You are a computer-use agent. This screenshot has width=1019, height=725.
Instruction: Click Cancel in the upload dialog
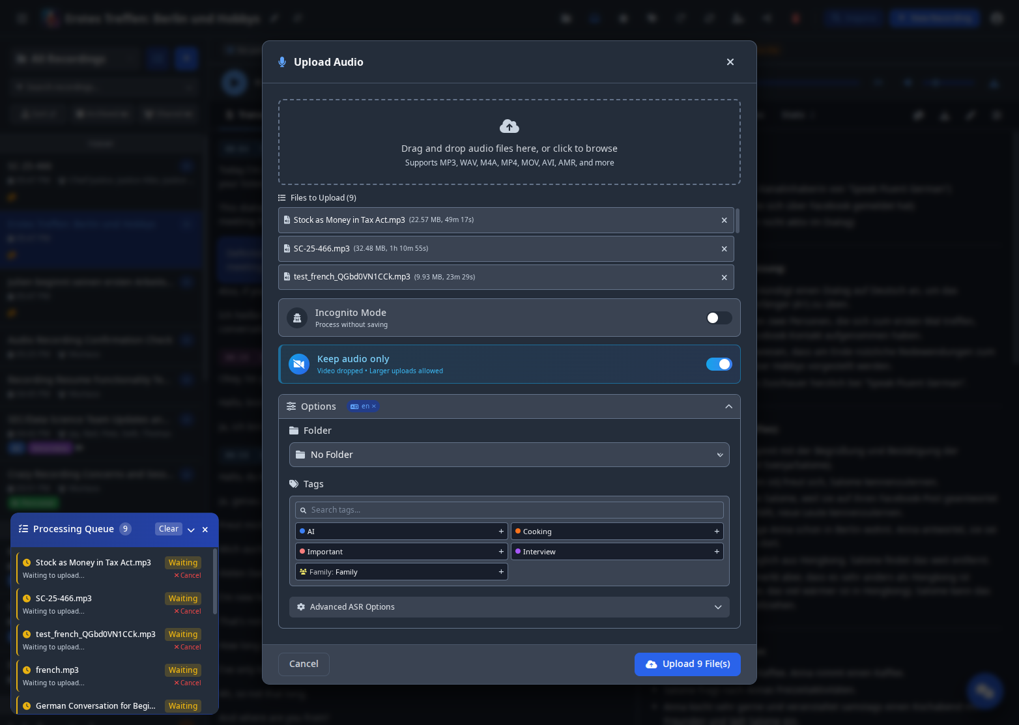(x=304, y=664)
